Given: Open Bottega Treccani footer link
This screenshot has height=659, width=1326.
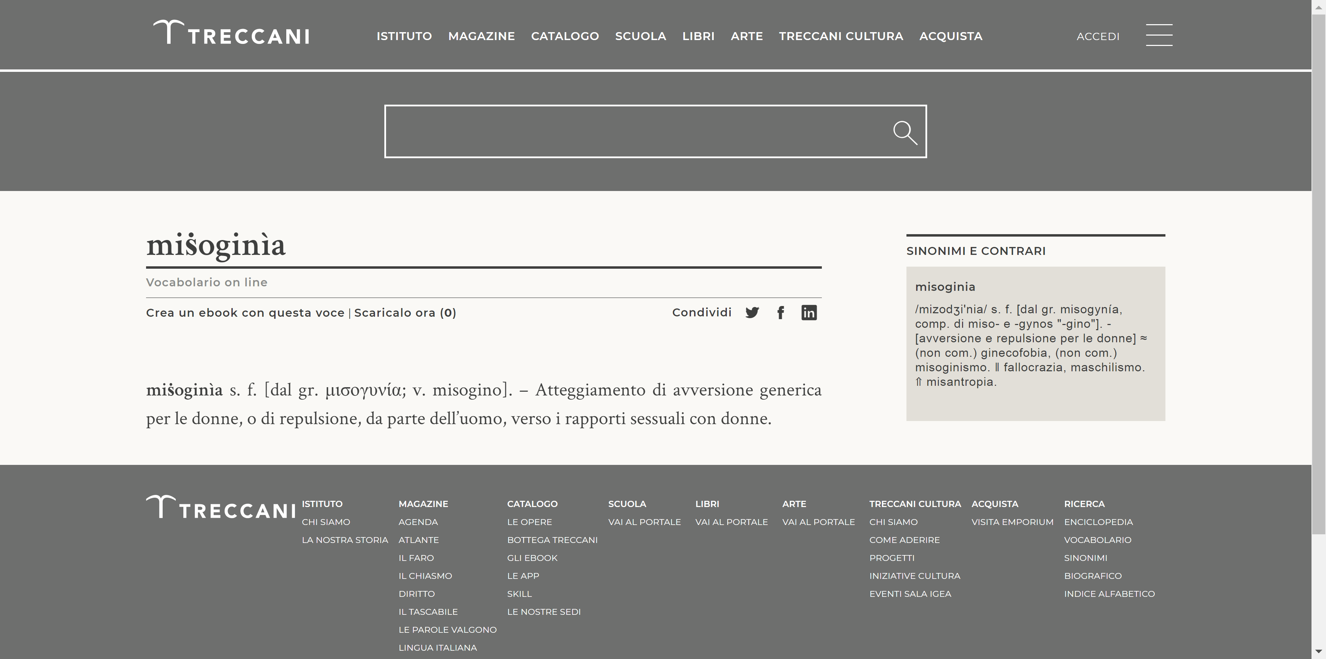Looking at the screenshot, I should 552,540.
